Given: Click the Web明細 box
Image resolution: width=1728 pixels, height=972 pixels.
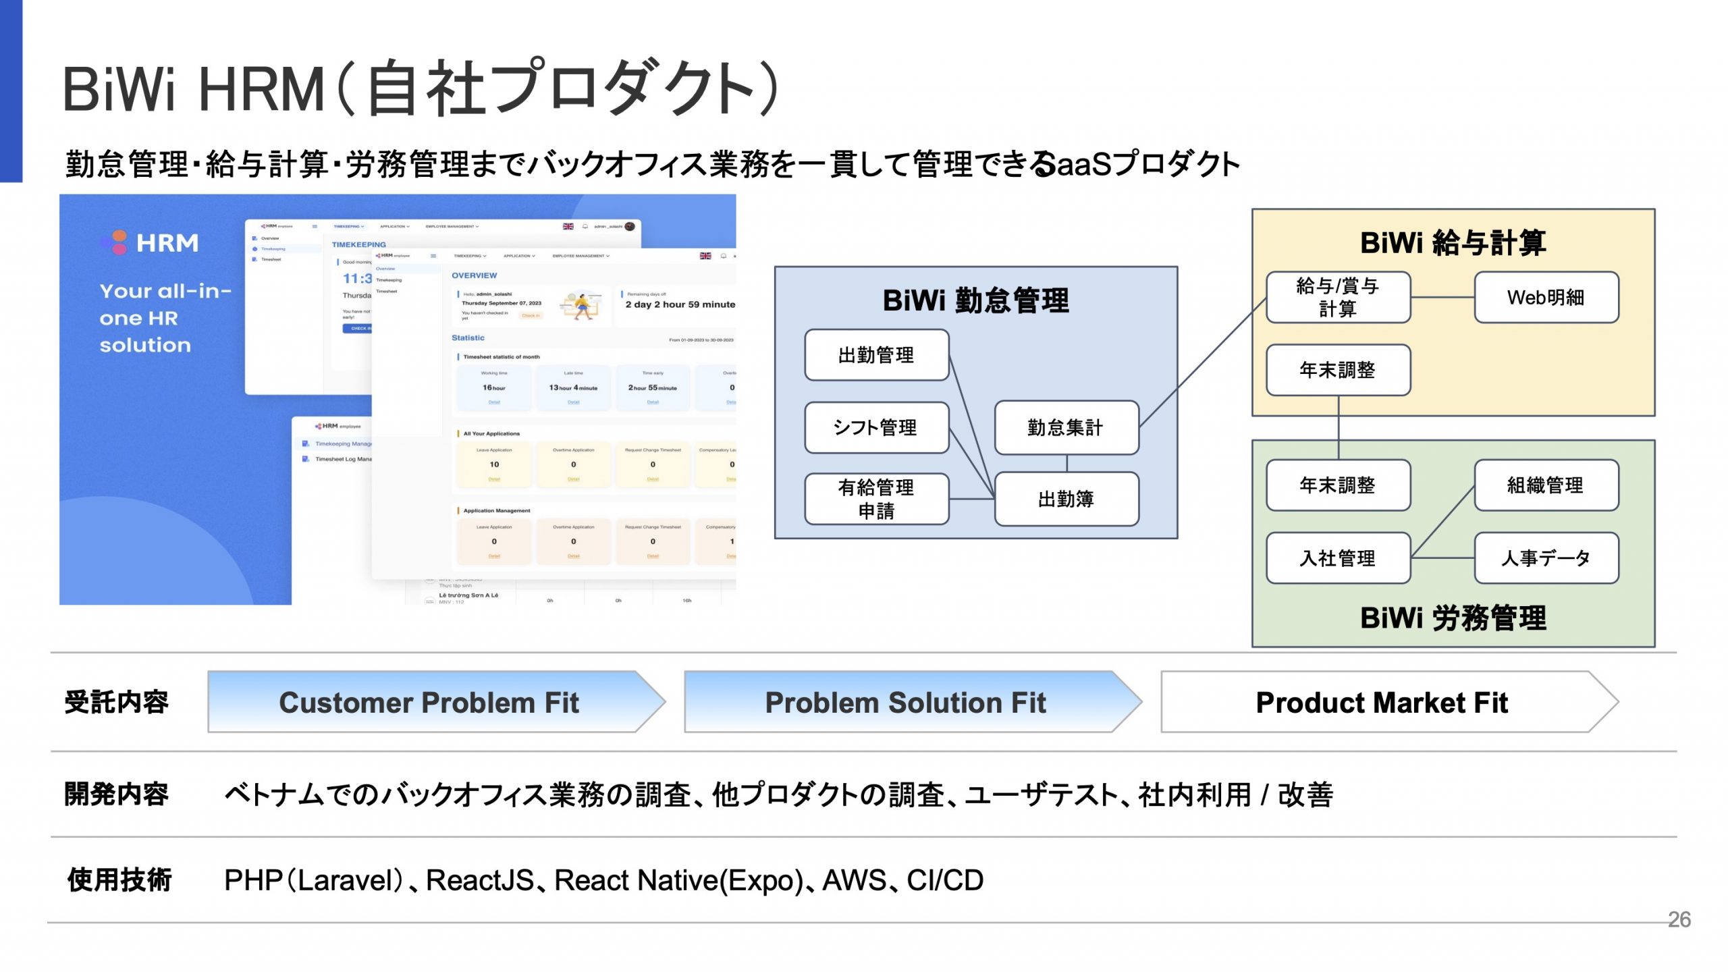Looking at the screenshot, I should pos(1546,298).
